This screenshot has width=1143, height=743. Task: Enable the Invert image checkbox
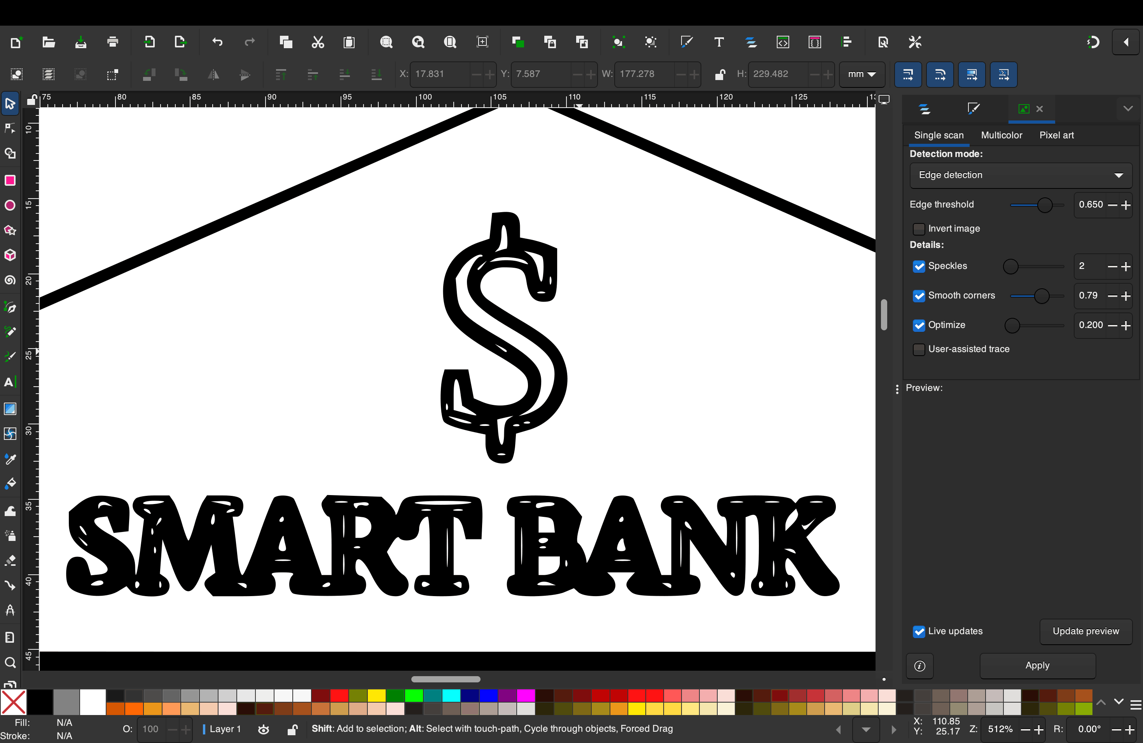pyautogui.click(x=918, y=229)
